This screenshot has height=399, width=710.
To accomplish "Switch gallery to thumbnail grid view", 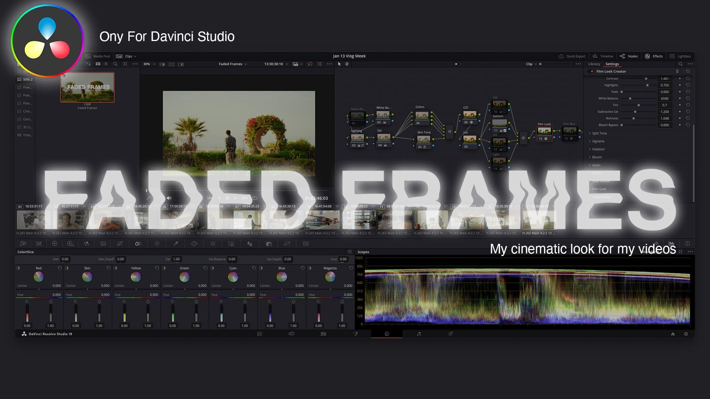I will [98, 64].
